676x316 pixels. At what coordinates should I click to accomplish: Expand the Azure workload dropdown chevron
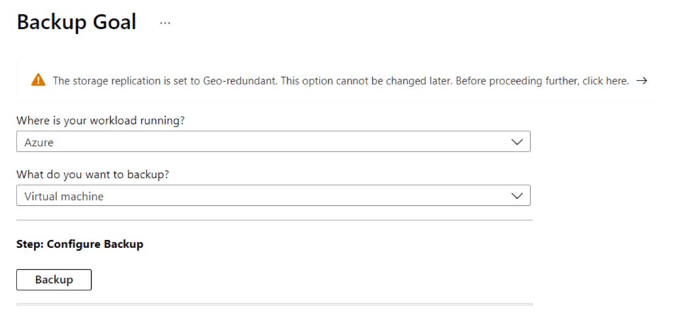coord(517,142)
